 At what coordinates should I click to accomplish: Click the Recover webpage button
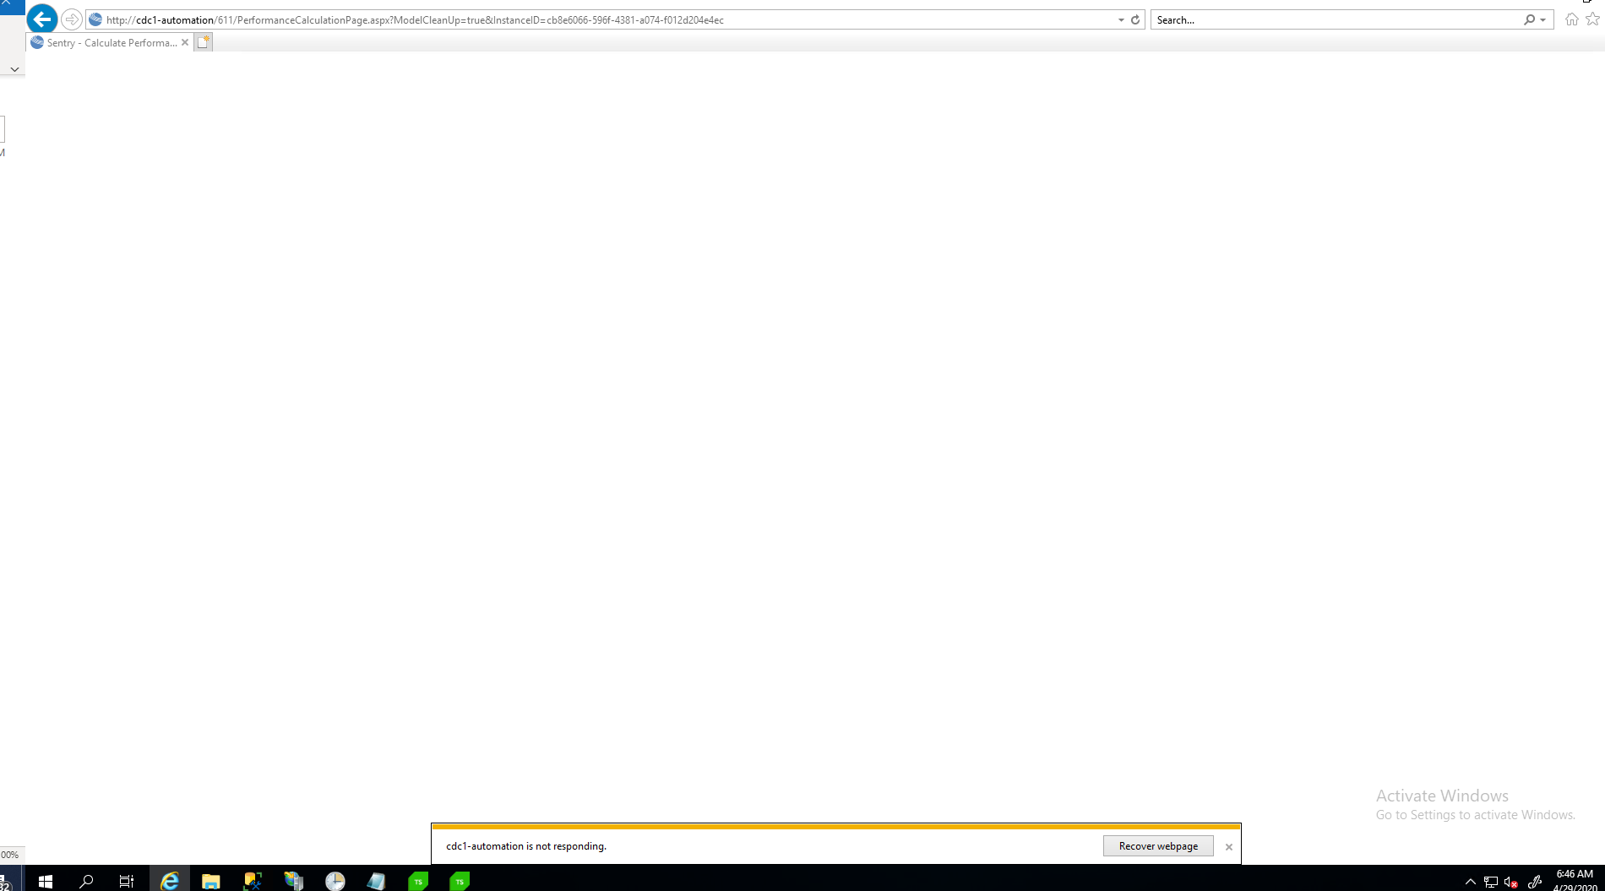[1157, 845]
